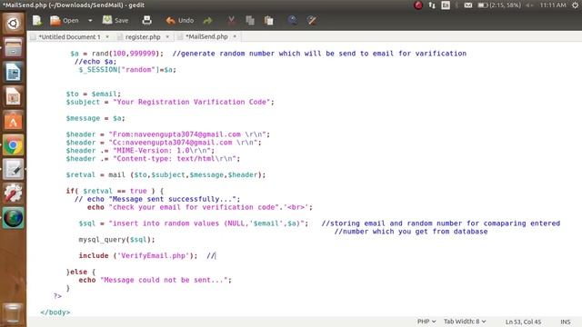Print the document via printer icon
The width and height of the screenshot is (582, 327).
[x=147, y=20]
